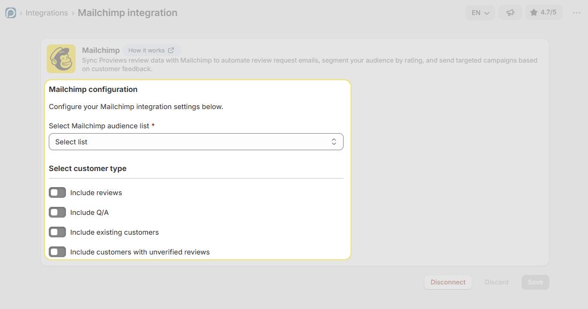This screenshot has width=588, height=309.
Task: Open the Select list audience dropdown
Action: click(x=196, y=142)
